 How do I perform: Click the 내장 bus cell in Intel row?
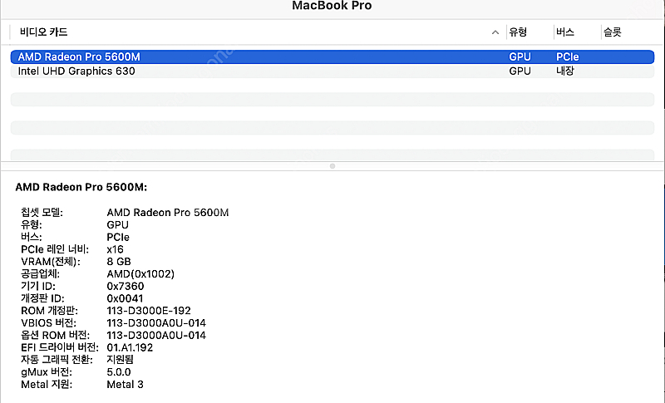565,71
